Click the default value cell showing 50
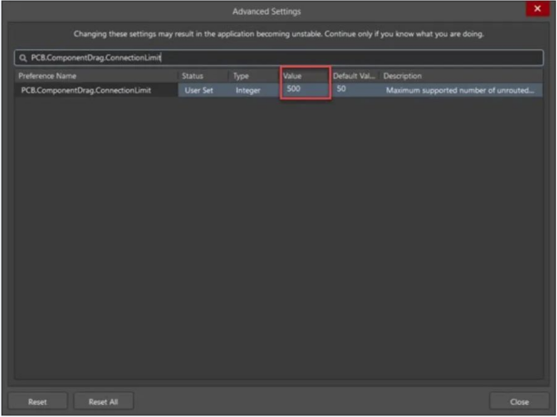The height and width of the screenshot is (417, 557). coord(354,90)
